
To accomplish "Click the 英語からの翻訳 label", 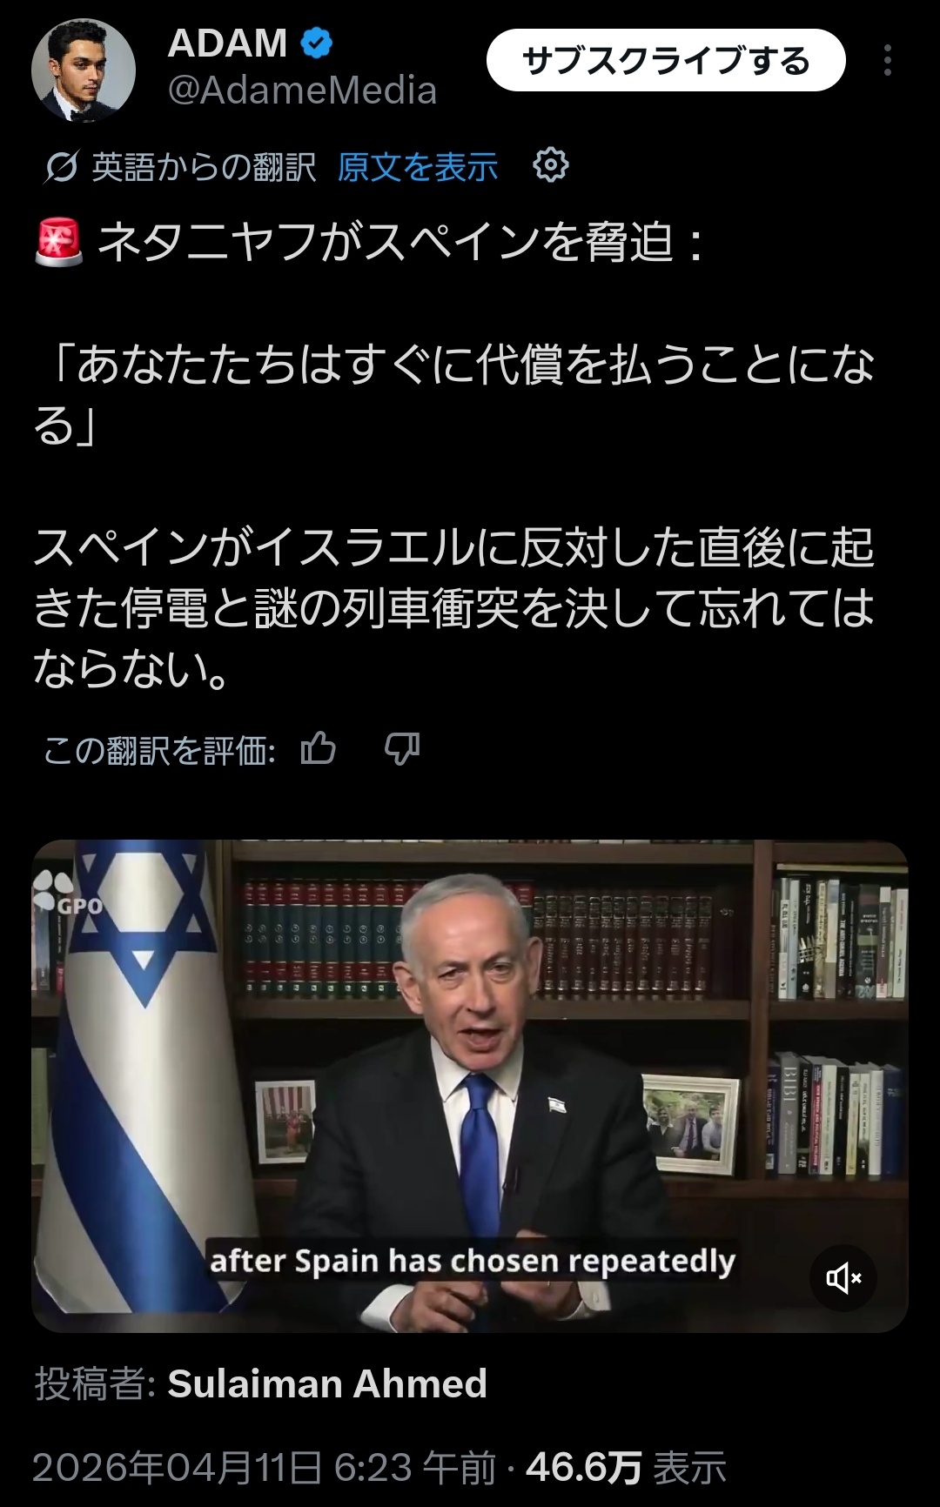I will pos(204,166).
